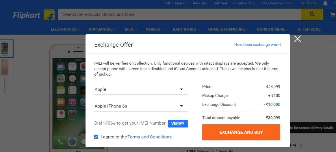336x152 pixels.
Task: Open the Appliances category menu
Action: 103,29
